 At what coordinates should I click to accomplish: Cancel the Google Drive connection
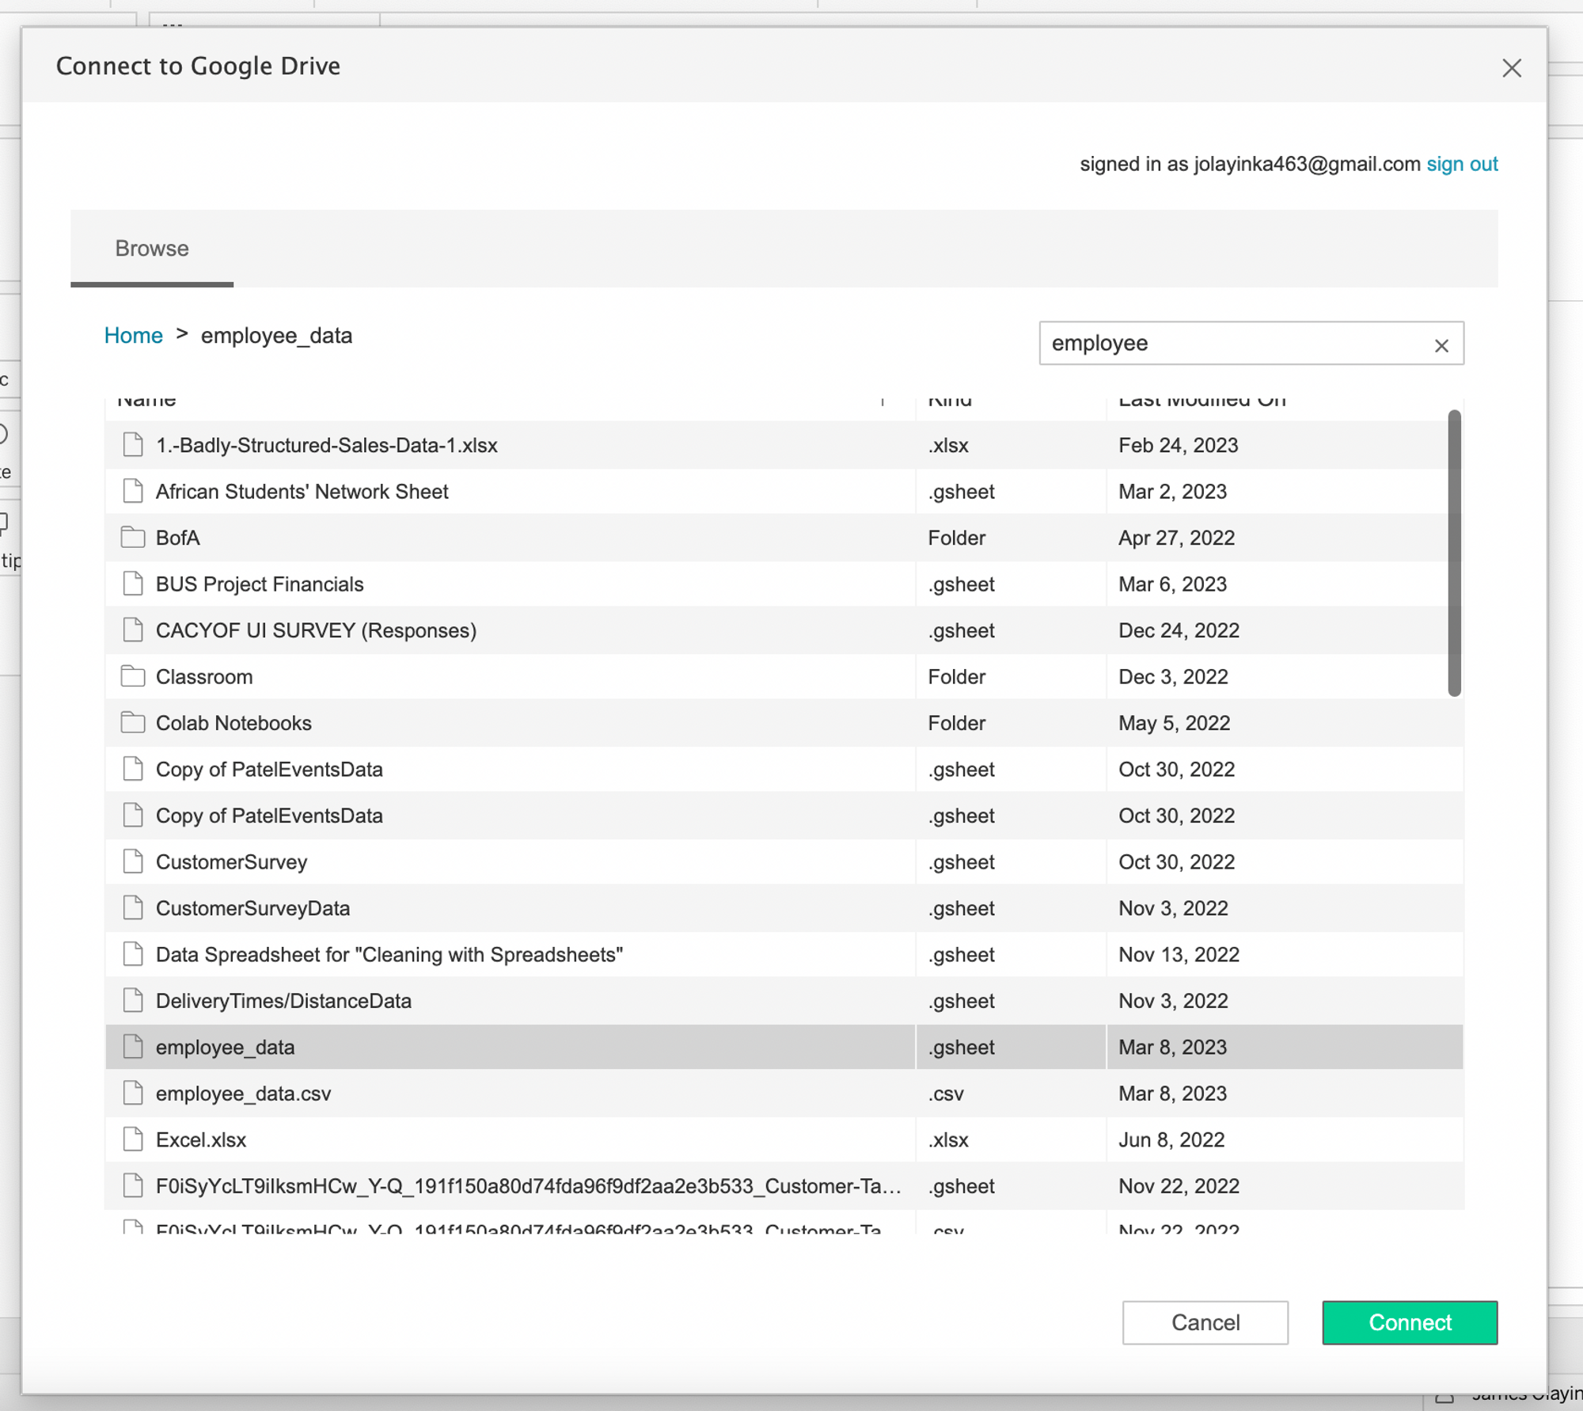pyautogui.click(x=1205, y=1322)
